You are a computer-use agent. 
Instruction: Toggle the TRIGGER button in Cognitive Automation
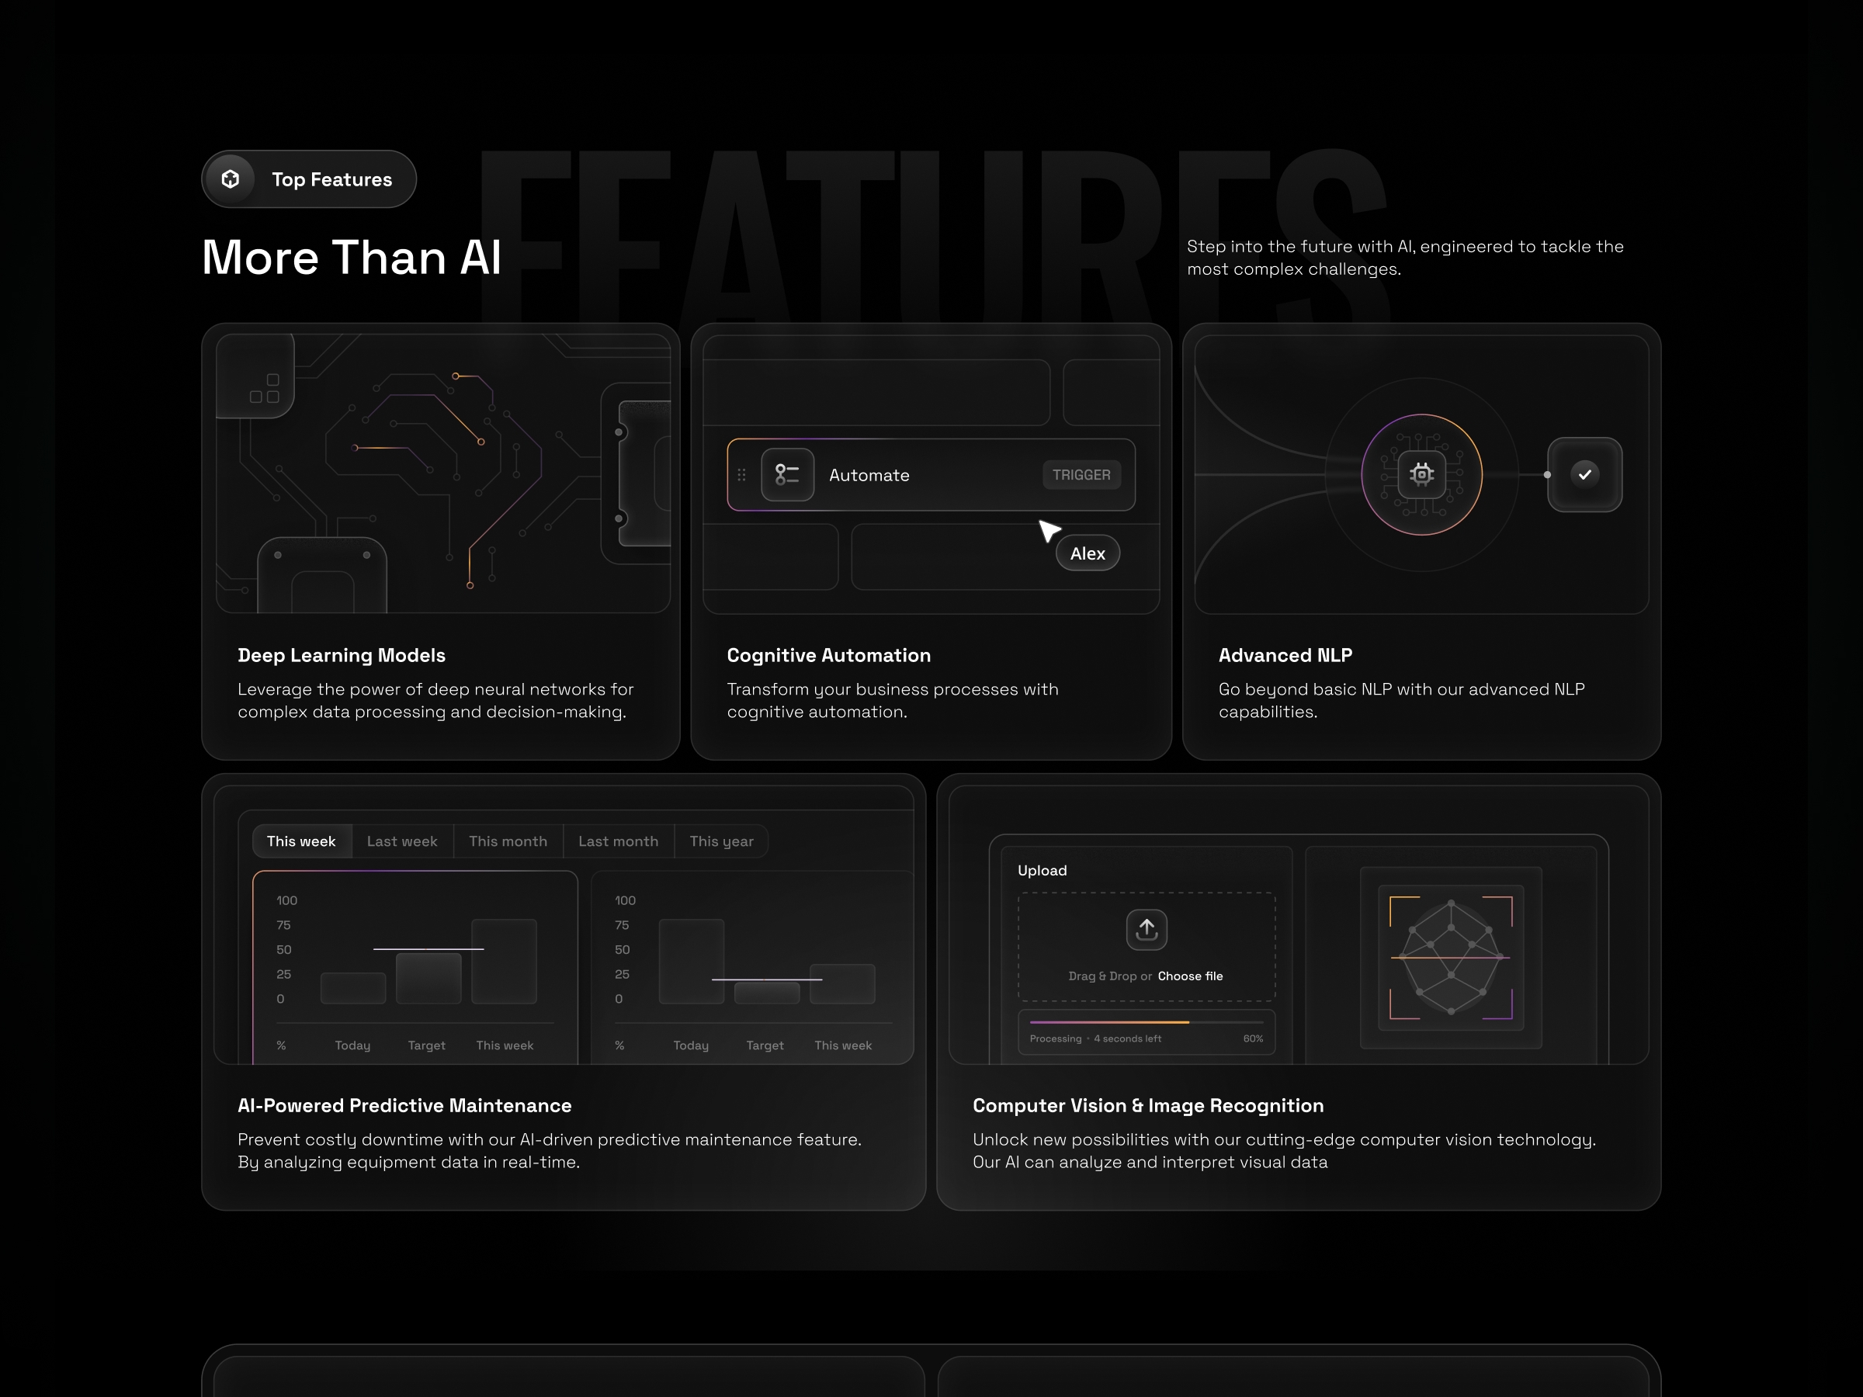(1081, 474)
